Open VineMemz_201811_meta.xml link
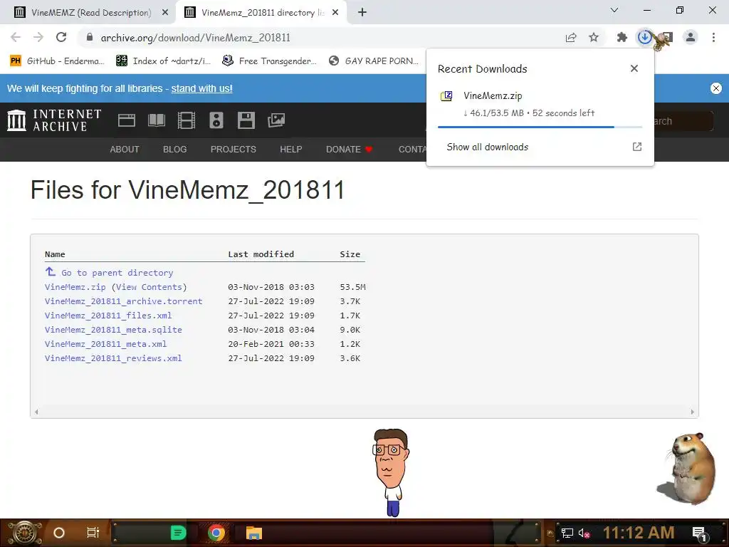729x547 pixels. point(105,344)
